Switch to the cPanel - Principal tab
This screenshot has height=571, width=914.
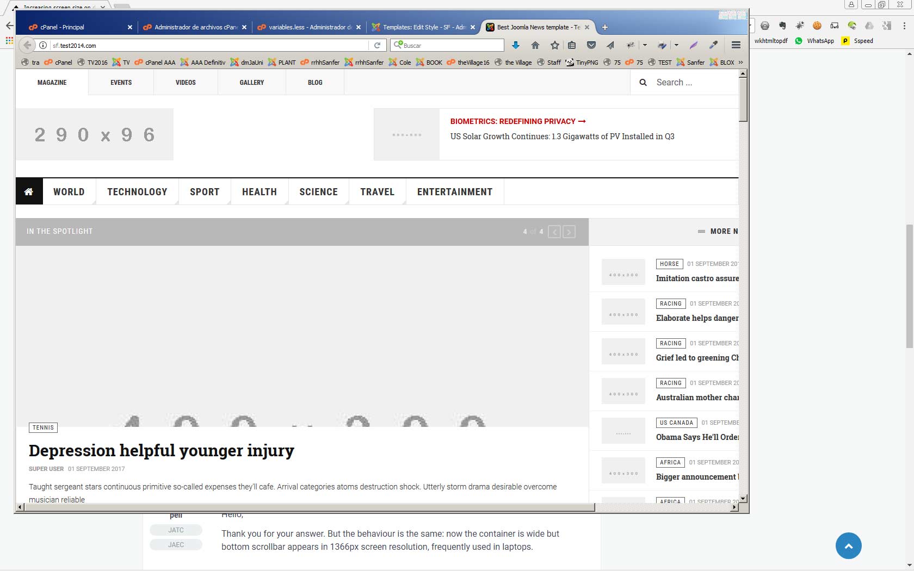81,27
